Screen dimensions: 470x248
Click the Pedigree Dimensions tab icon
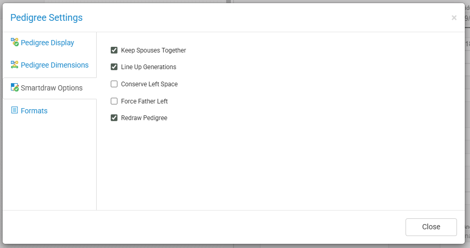[15, 65]
